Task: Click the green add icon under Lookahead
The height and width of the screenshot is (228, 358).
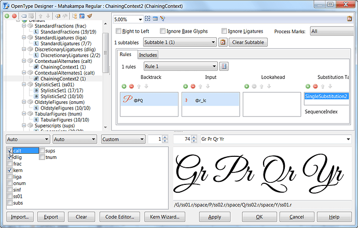Action: [246, 86]
